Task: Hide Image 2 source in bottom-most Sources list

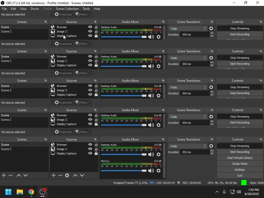Action: pos(90,149)
